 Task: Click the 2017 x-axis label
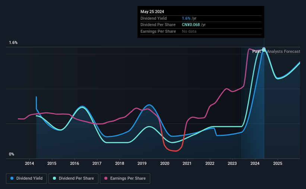(97, 163)
